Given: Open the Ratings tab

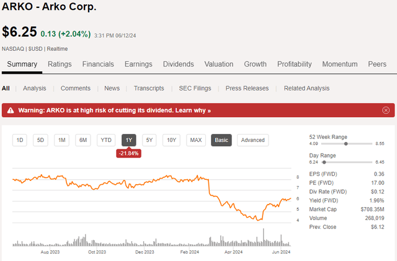Looking at the screenshot, I should point(60,64).
